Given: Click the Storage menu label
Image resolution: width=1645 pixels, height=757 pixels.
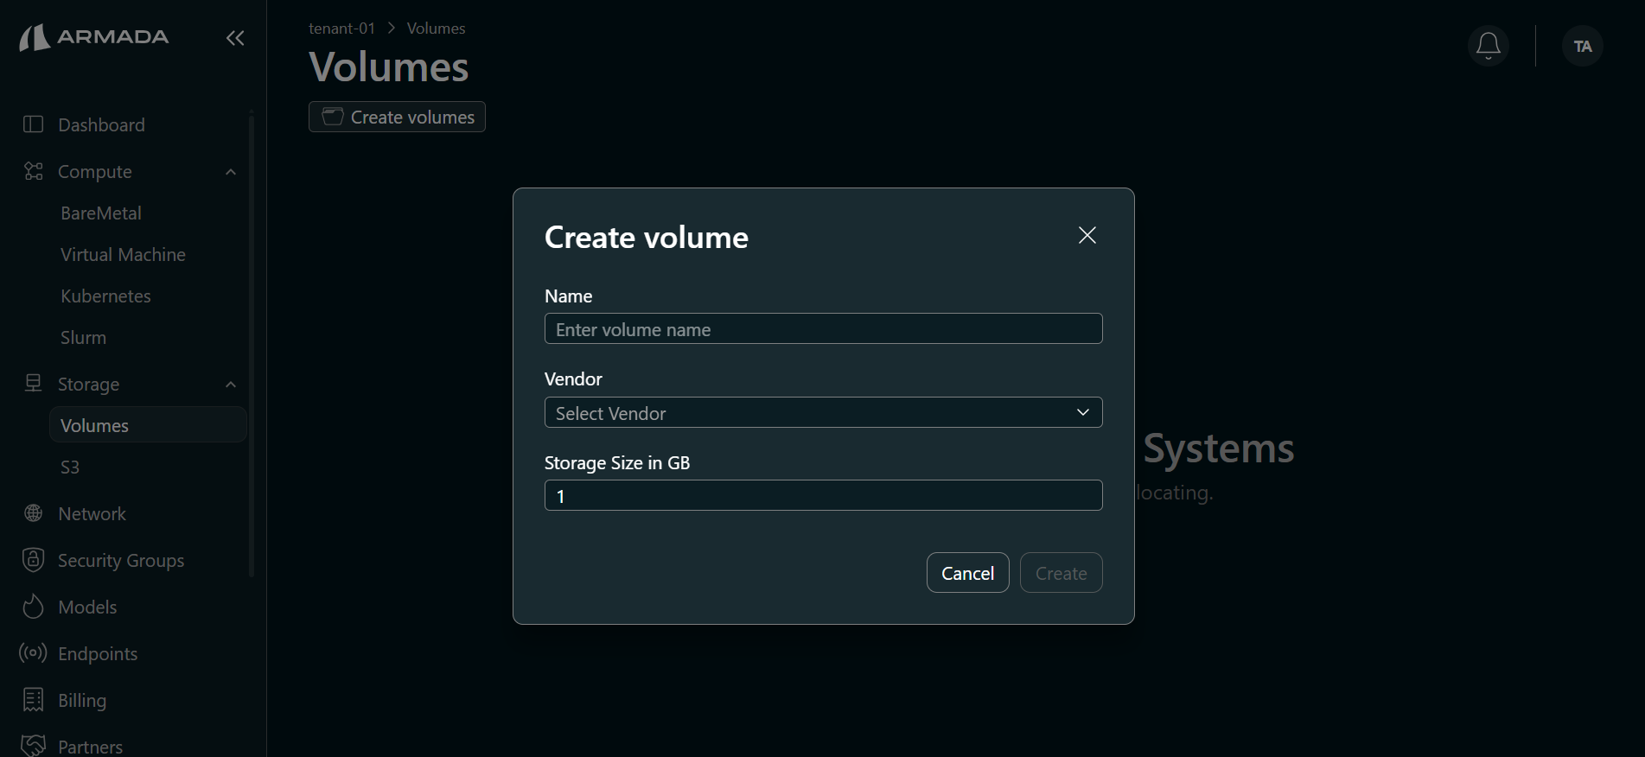Looking at the screenshot, I should point(88,384).
